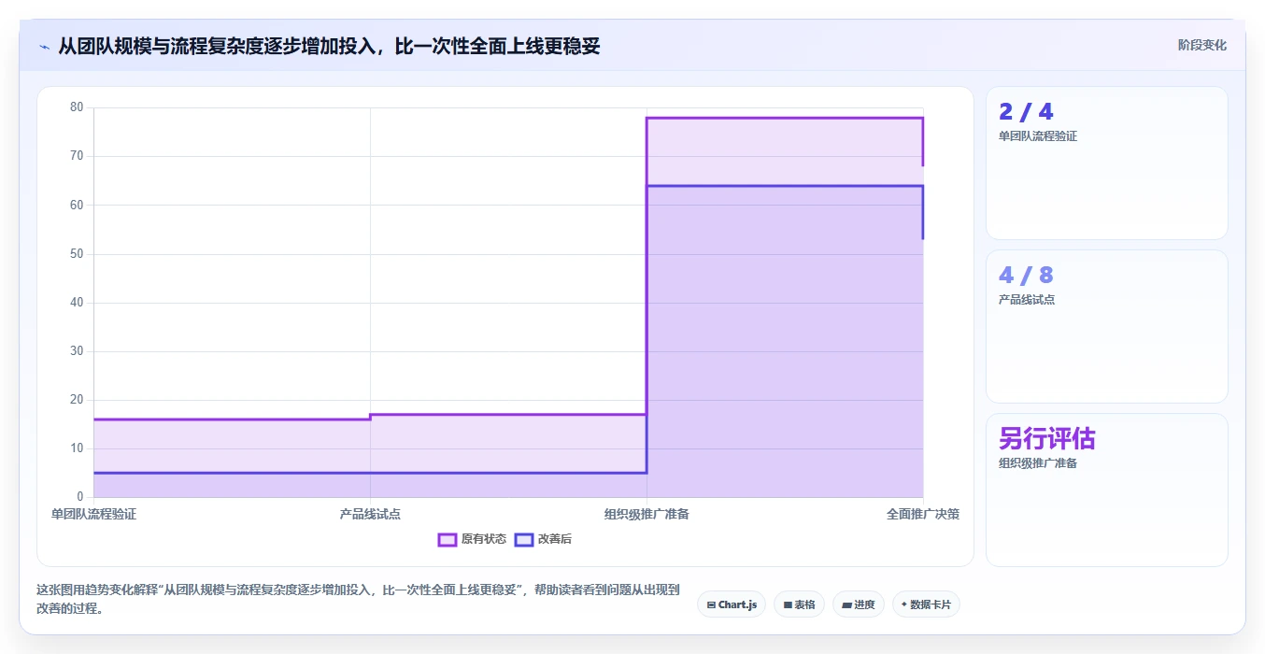Click the 数据卡片 tag

[x=926, y=604]
